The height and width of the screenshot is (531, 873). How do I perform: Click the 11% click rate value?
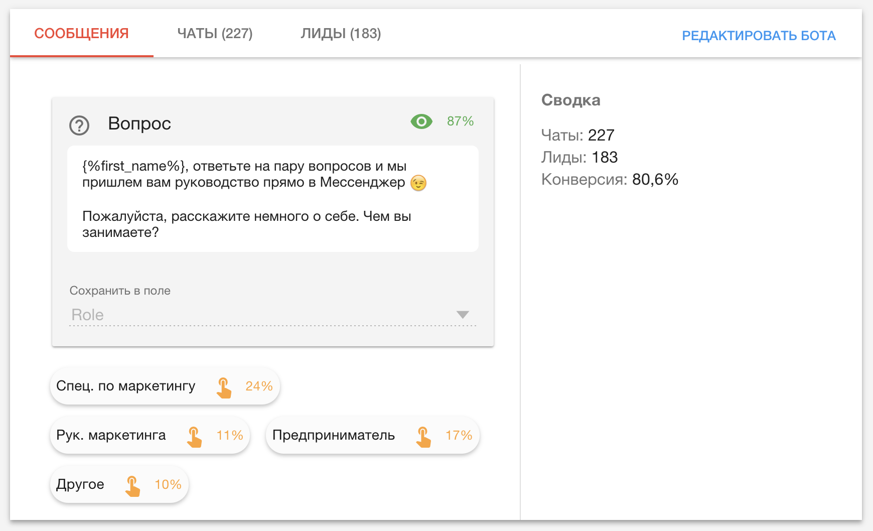[x=230, y=435]
